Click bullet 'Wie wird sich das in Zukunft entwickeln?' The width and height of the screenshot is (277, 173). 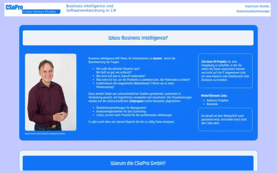tap(120, 76)
